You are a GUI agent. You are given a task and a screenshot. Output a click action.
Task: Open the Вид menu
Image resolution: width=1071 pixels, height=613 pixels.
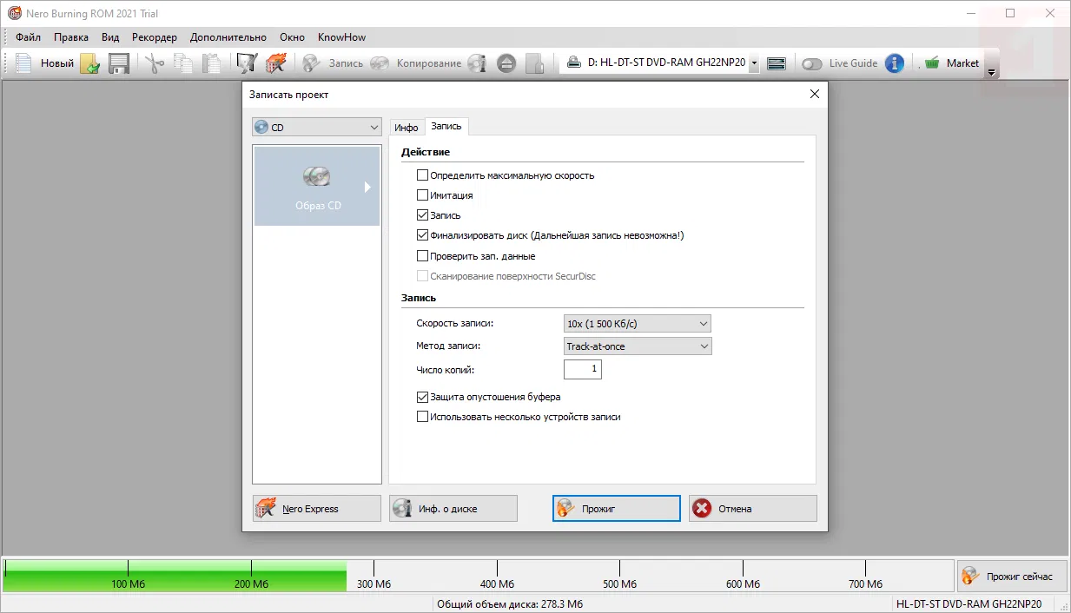[110, 37]
